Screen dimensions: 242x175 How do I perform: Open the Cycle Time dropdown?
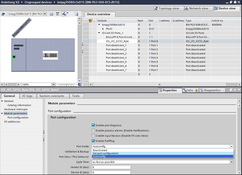[x=232, y=162]
